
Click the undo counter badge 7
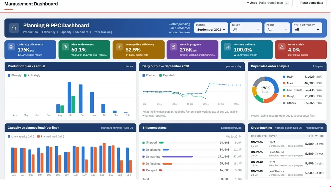click(287, 3)
